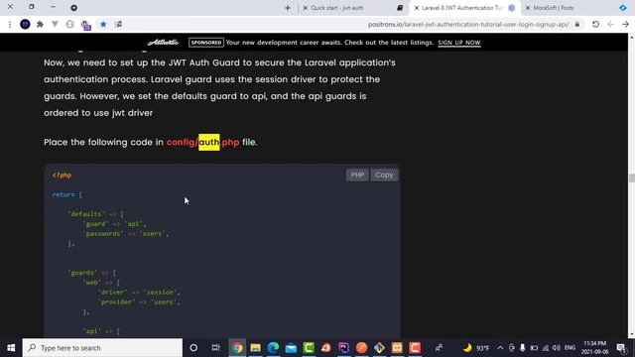Click the highlighted word auth
This screenshot has width=635, height=357.
(x=209, y=142)
